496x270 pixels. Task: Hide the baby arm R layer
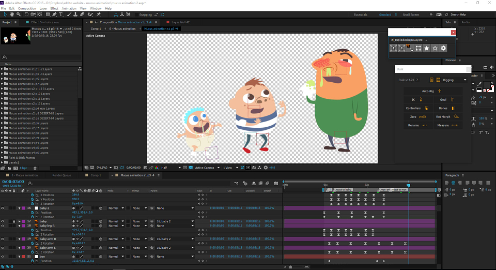tap(3, 239)
